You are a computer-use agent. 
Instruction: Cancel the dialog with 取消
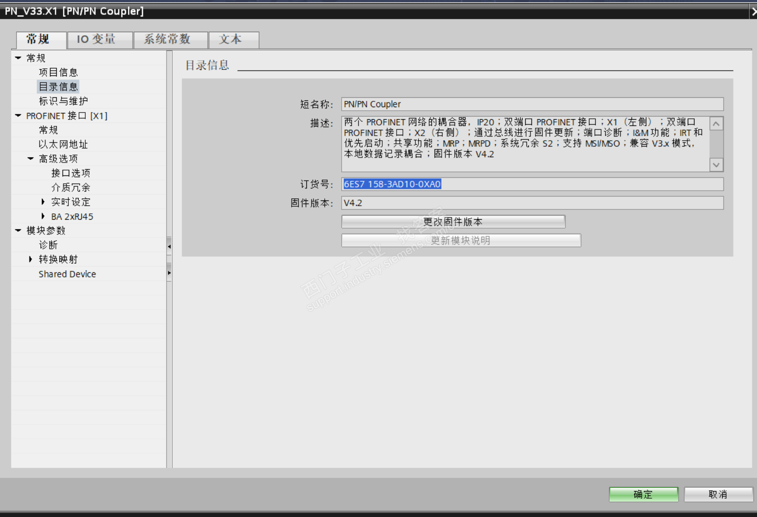(x=718, y=494)
